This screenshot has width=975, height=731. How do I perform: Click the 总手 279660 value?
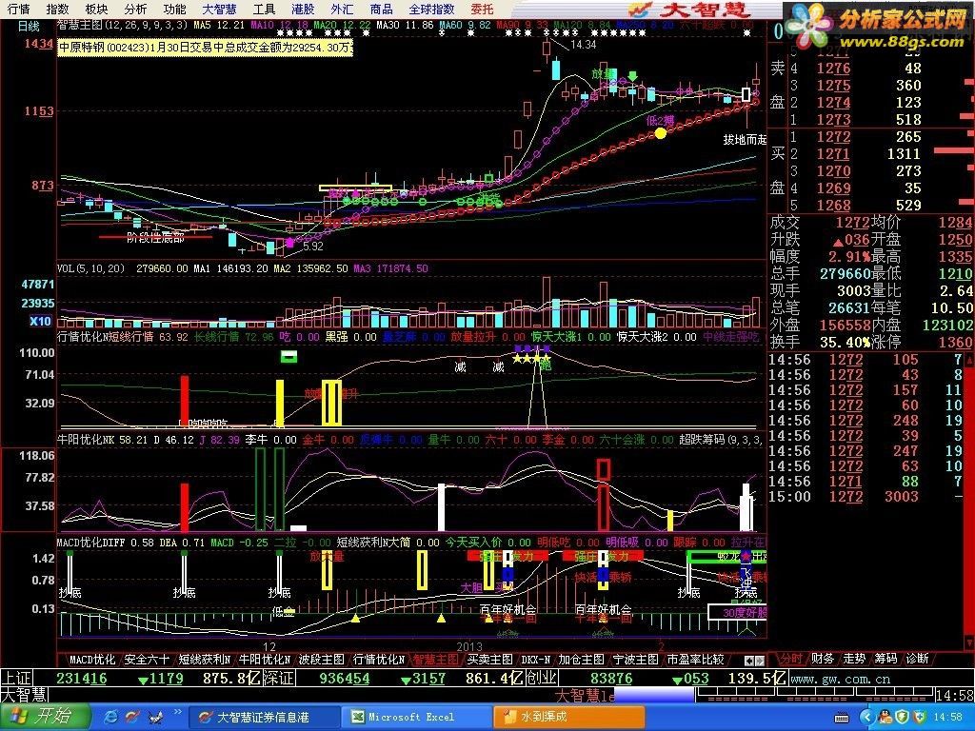845,273
